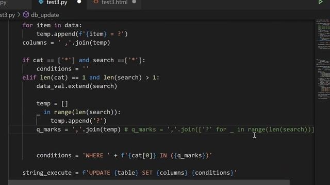Screen dimensions: 330x185
Task: Click the columns = ' ,'.join(temp) line
Action: (66, 43)
